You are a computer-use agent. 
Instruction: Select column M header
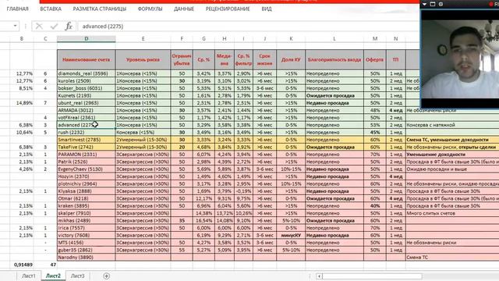(x=375, y=38)
